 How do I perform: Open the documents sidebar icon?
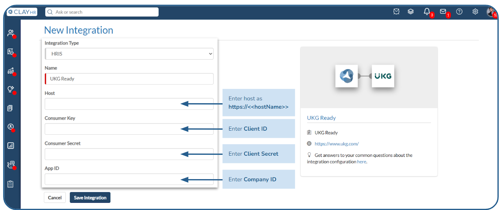[x=10, y=108]
